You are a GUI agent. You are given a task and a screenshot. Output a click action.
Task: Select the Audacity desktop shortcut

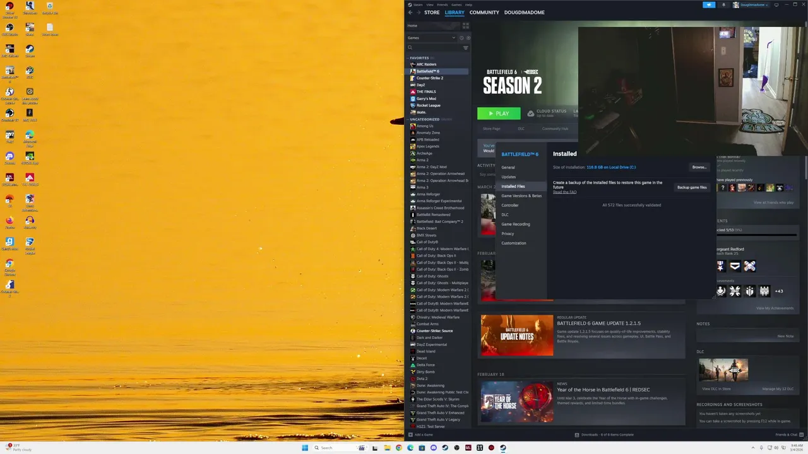pos(30,222)
